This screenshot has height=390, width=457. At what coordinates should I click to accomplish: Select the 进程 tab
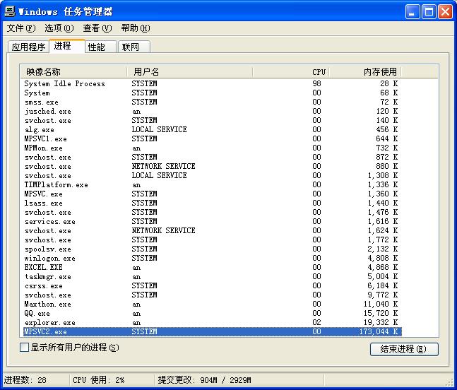[x=66, y=46]
